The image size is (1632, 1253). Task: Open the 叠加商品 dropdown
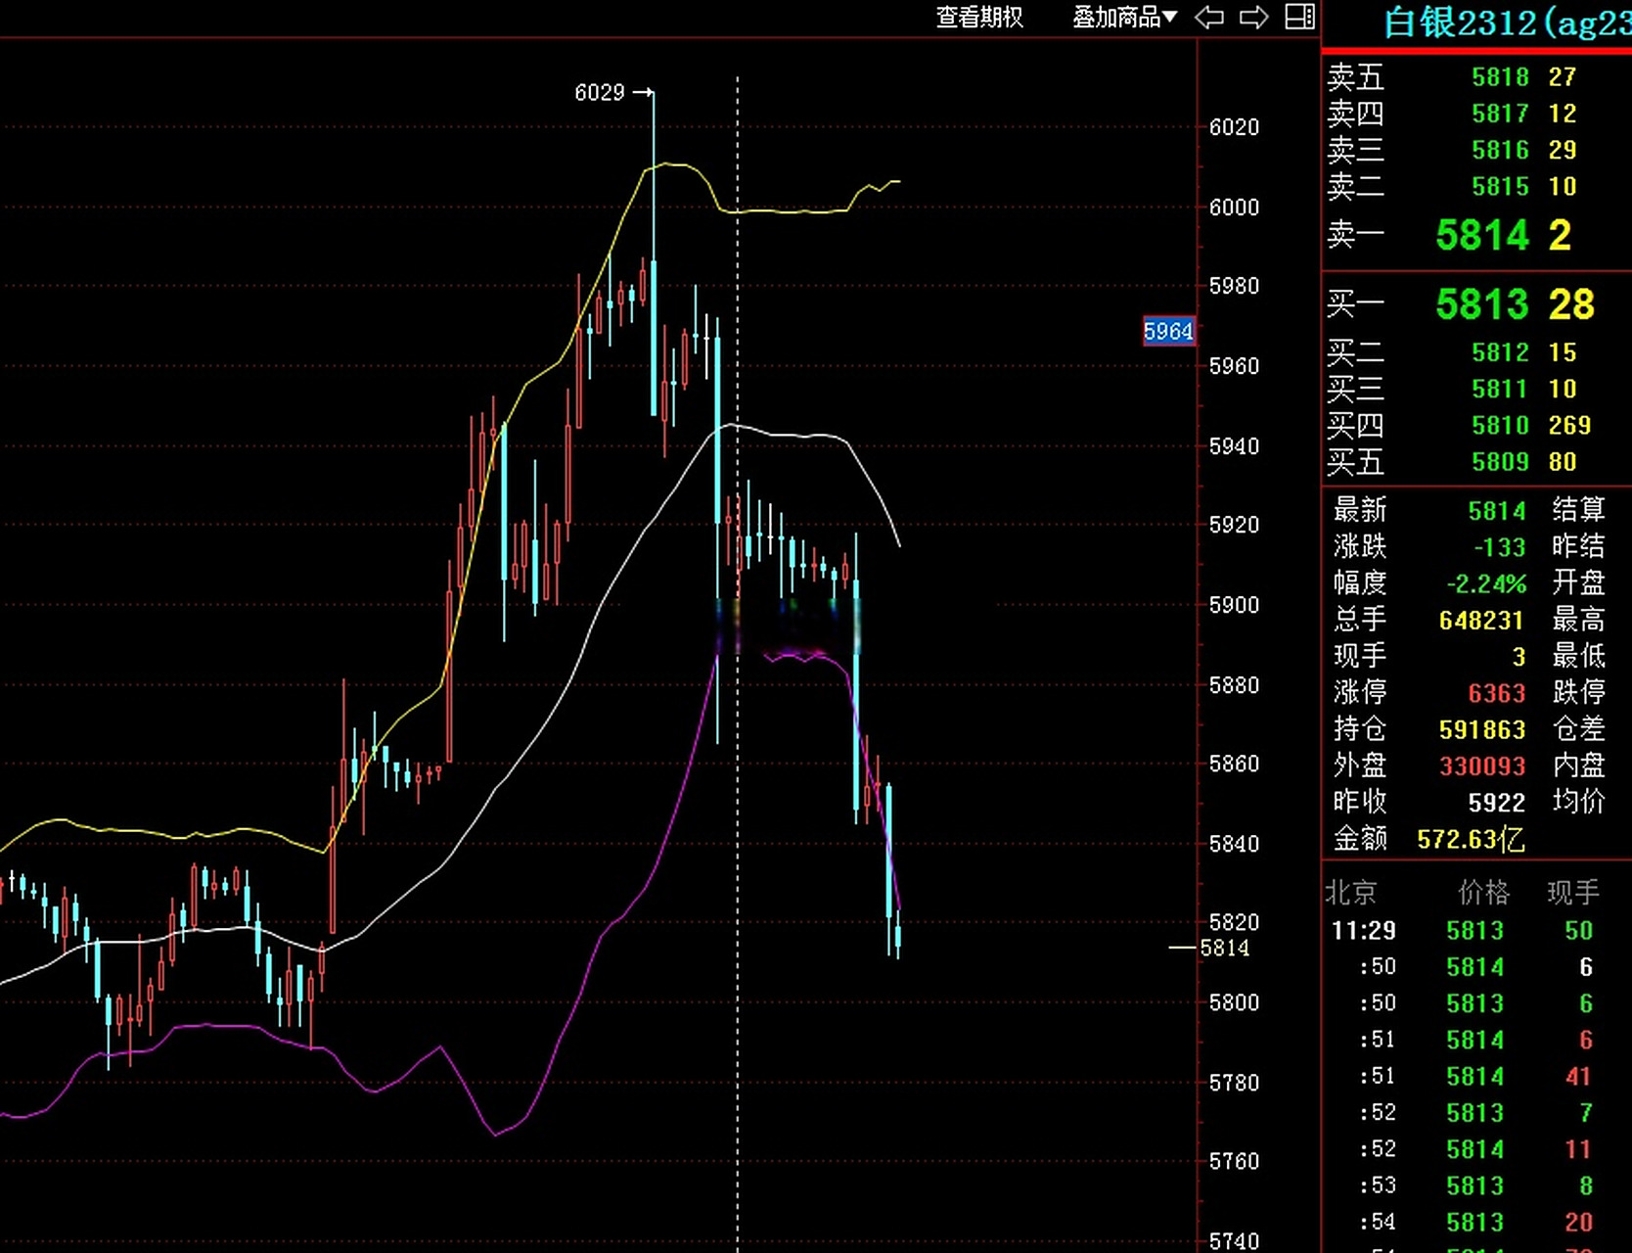[1124, 18]
